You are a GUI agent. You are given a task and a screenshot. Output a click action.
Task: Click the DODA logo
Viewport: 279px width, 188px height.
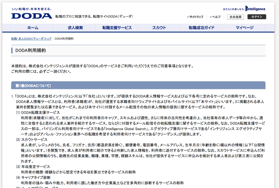32,16
